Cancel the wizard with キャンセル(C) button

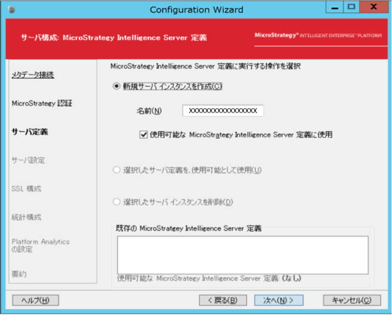coord(352,300)
